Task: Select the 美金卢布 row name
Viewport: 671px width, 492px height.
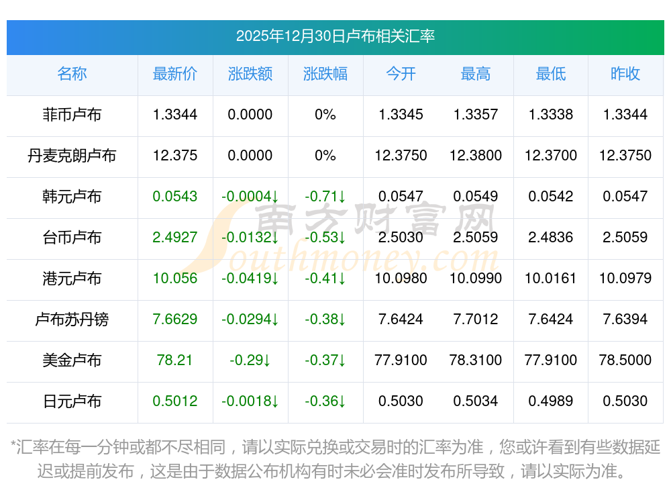Action: tap(72, 360)
